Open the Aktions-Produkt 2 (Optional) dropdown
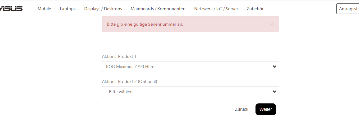 (x=191, y=92)
